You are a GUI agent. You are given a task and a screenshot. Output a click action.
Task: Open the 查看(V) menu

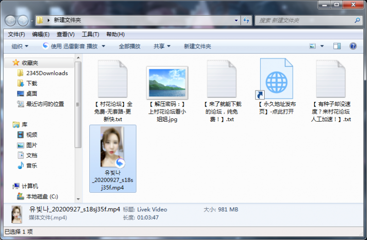coord(66,34)
